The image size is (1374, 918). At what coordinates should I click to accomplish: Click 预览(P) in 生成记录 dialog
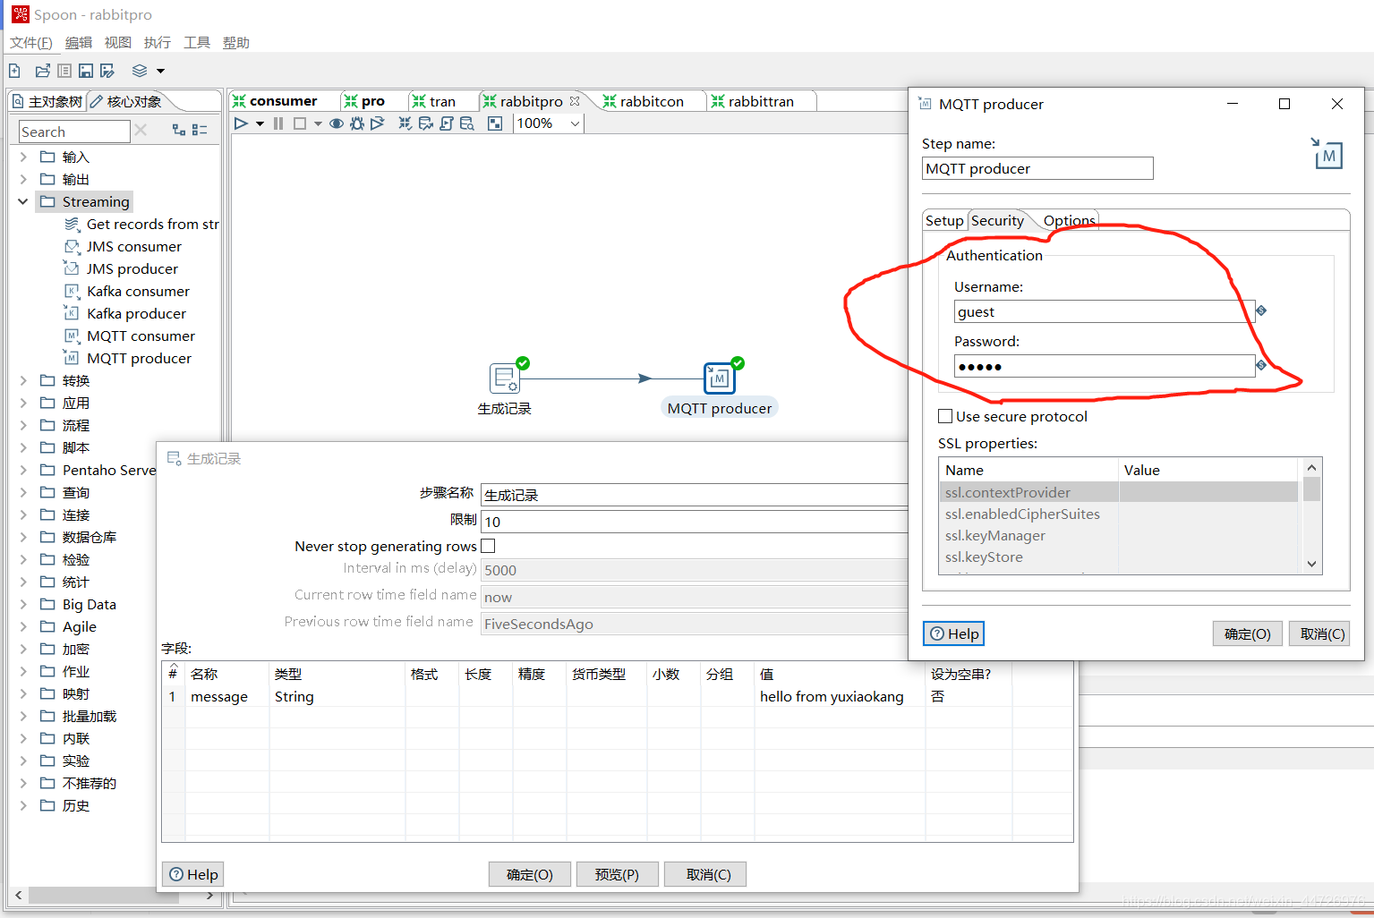tap(618, 874)
